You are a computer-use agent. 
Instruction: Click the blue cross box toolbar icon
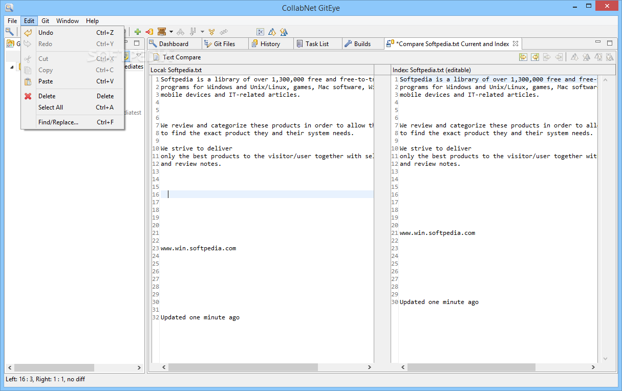260,32
